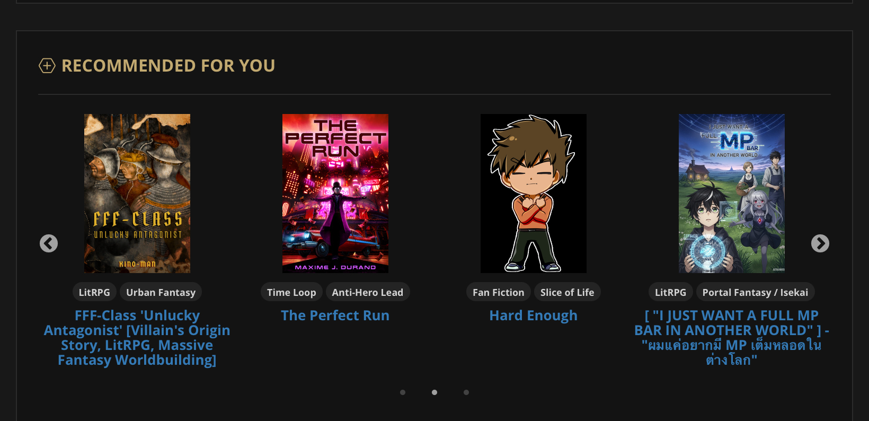The width and height of the screenshot is (869, 421).
Task: Select the Time Loop tag
Action: [291, 292]
